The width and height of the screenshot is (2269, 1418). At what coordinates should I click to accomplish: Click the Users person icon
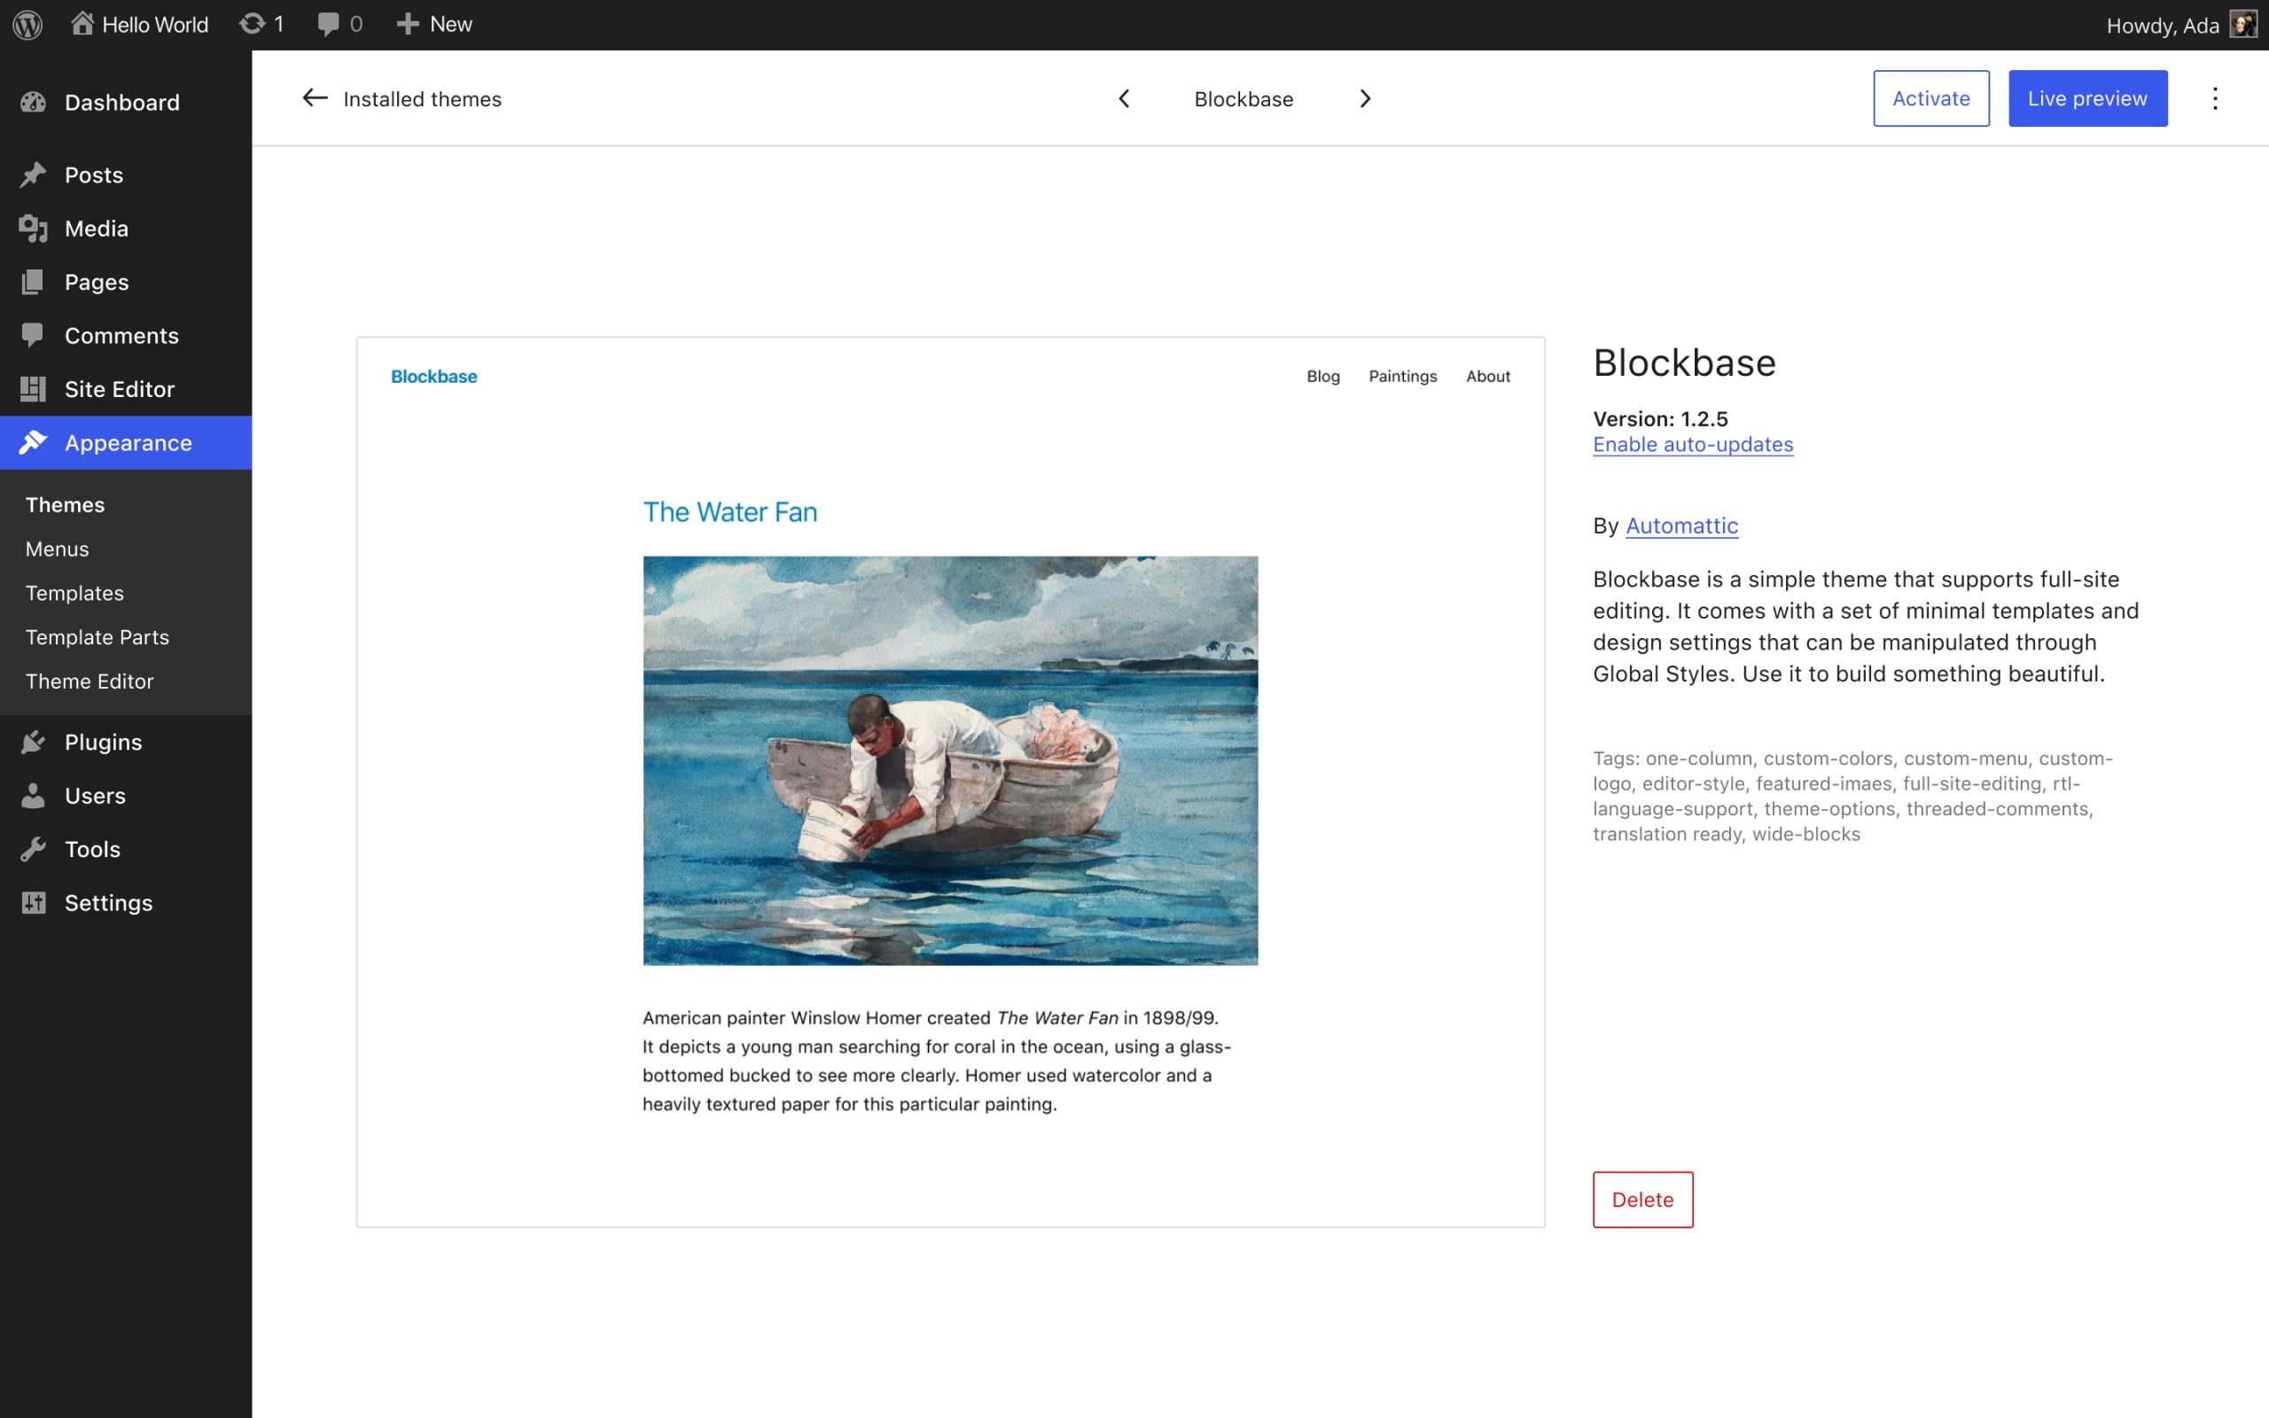pos(34,795)
